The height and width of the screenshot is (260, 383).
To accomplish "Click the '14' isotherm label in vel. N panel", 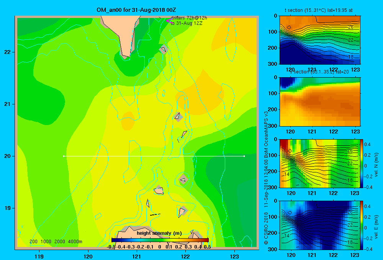I will [287, 174].
